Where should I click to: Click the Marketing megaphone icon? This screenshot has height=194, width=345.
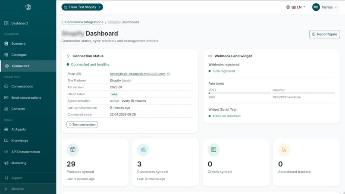pyautogui.click(x=6, y=163)
